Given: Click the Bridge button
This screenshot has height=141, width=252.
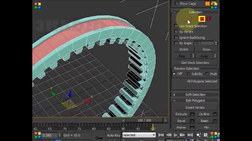Looking at the screenshot, I should coord(181,127).
